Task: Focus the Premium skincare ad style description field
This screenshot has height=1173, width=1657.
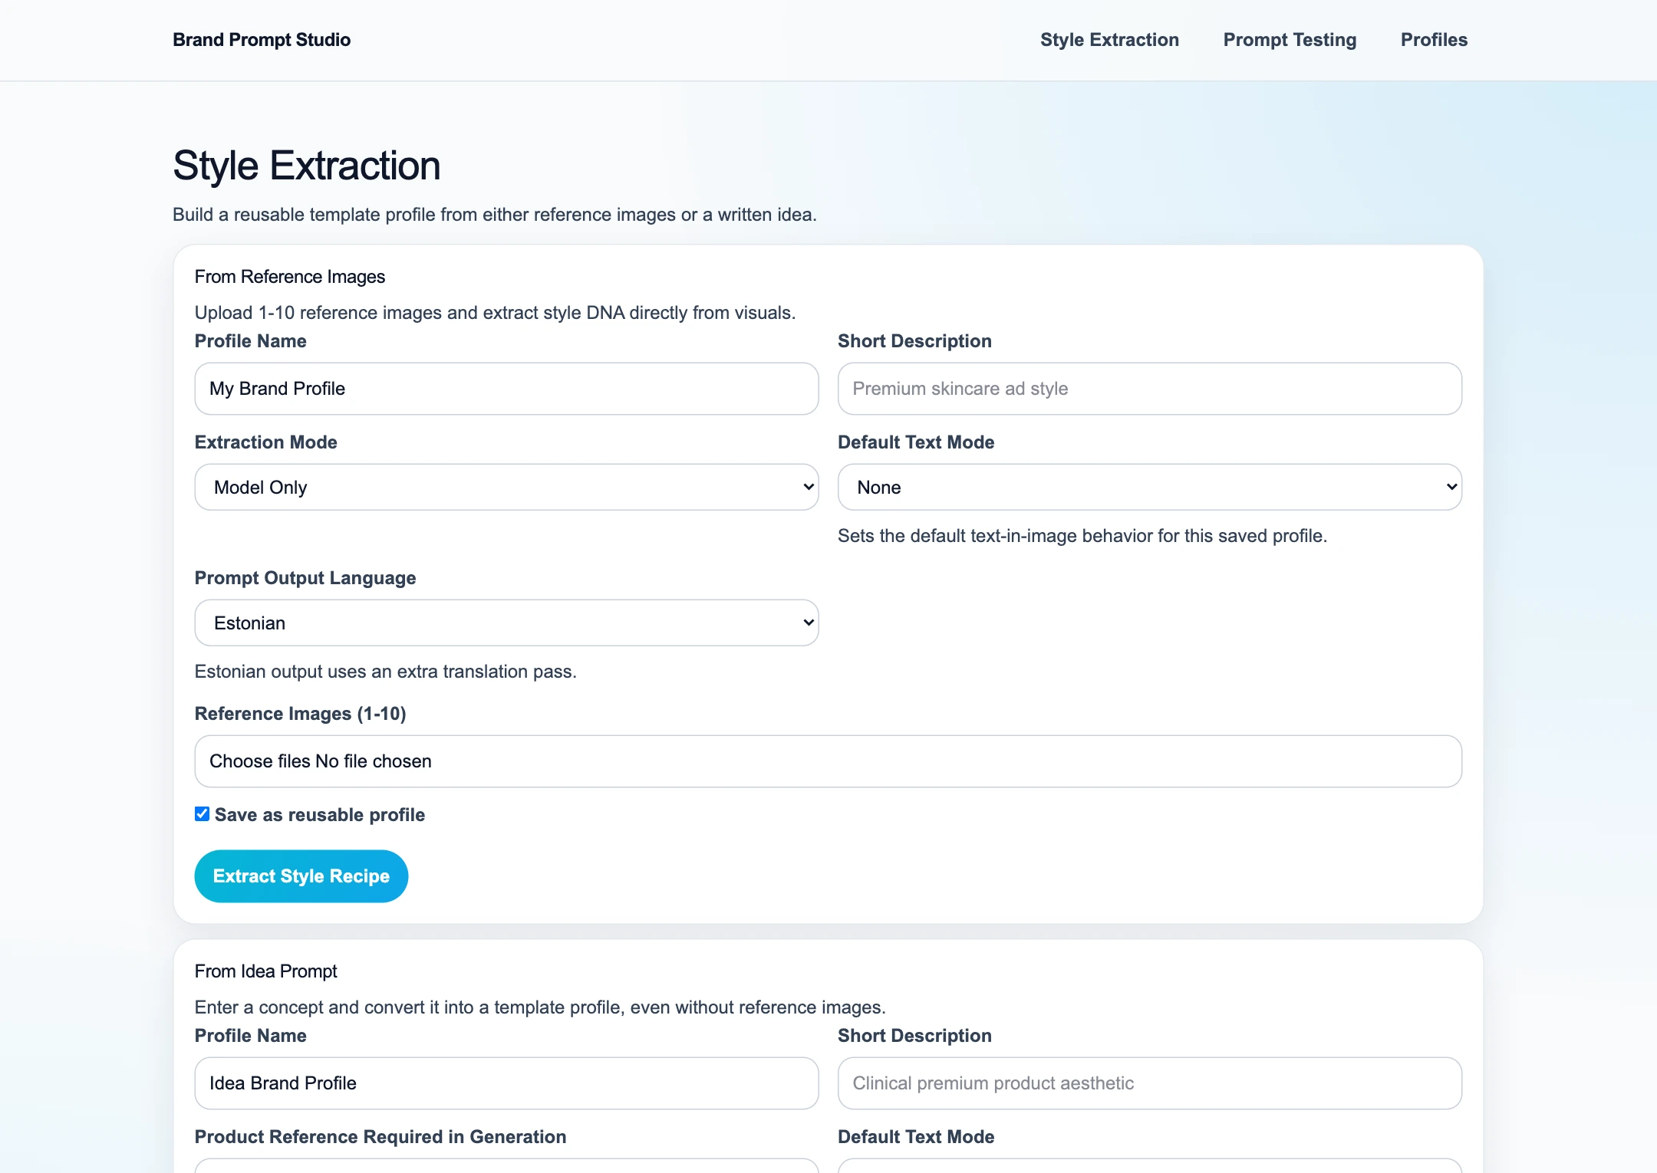Action: click(x=1149, y=389)
